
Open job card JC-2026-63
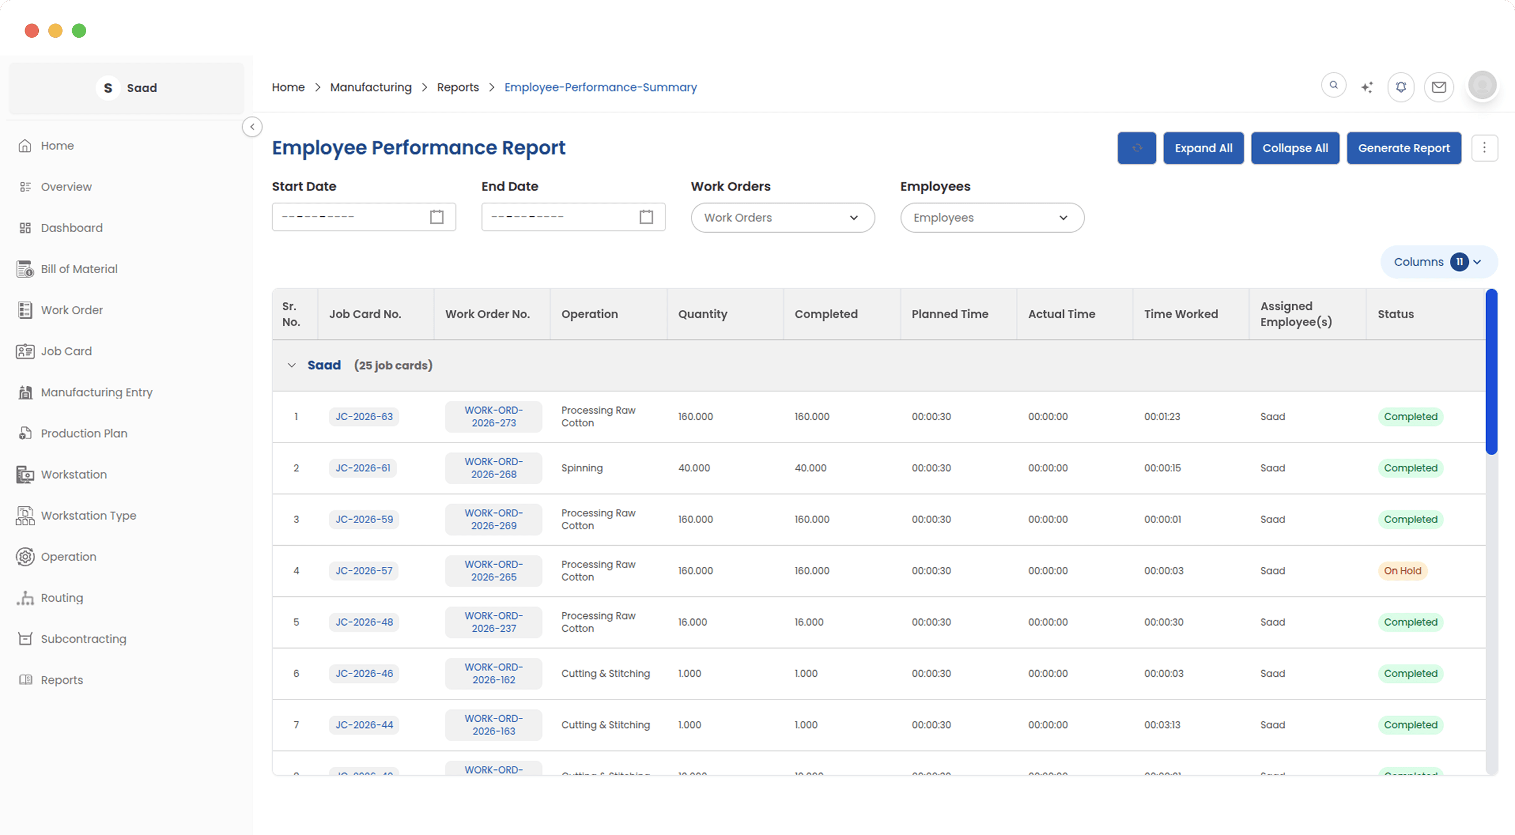363,416
